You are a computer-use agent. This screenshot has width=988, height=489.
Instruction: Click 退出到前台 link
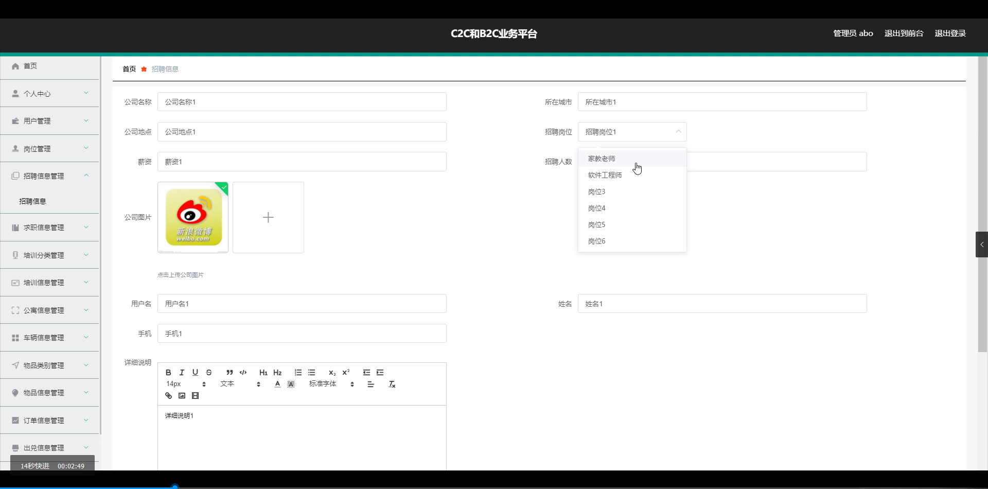tap(903, 33)
